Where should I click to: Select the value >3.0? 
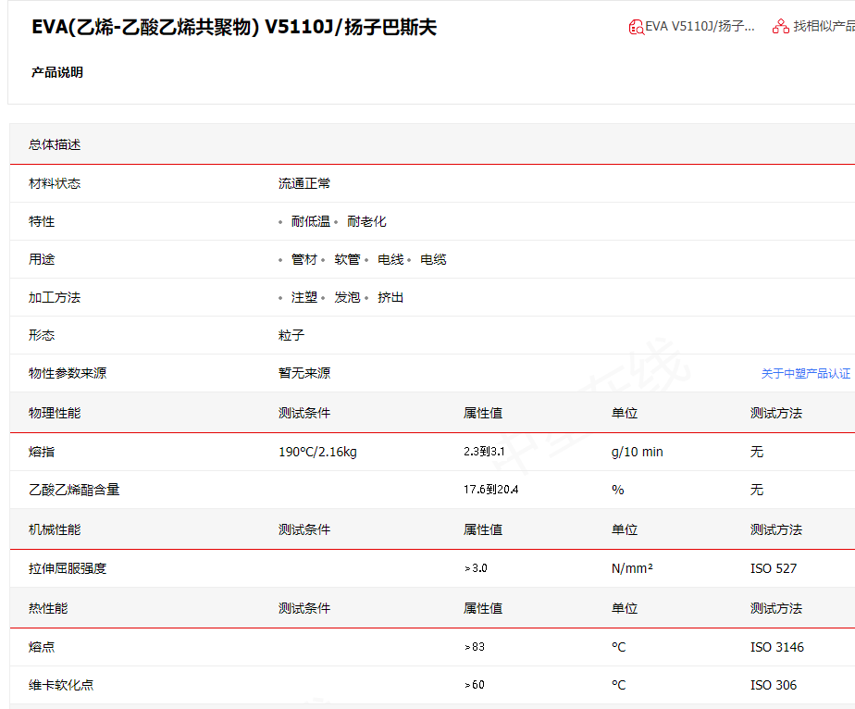pyautogui.click(x=476, y=568)
